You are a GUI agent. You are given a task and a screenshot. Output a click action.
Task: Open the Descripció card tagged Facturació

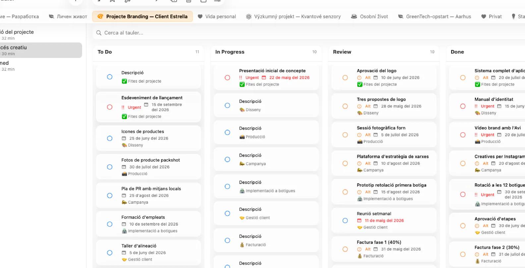tap(266, 240)
